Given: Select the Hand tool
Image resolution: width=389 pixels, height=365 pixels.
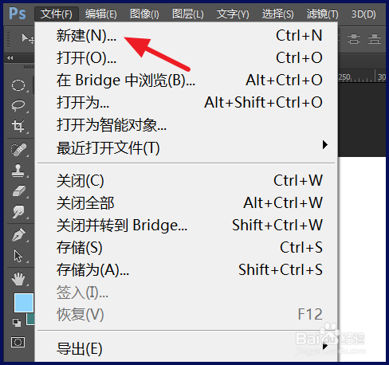Looking at the screenshot, I should [x=18, y=279].
